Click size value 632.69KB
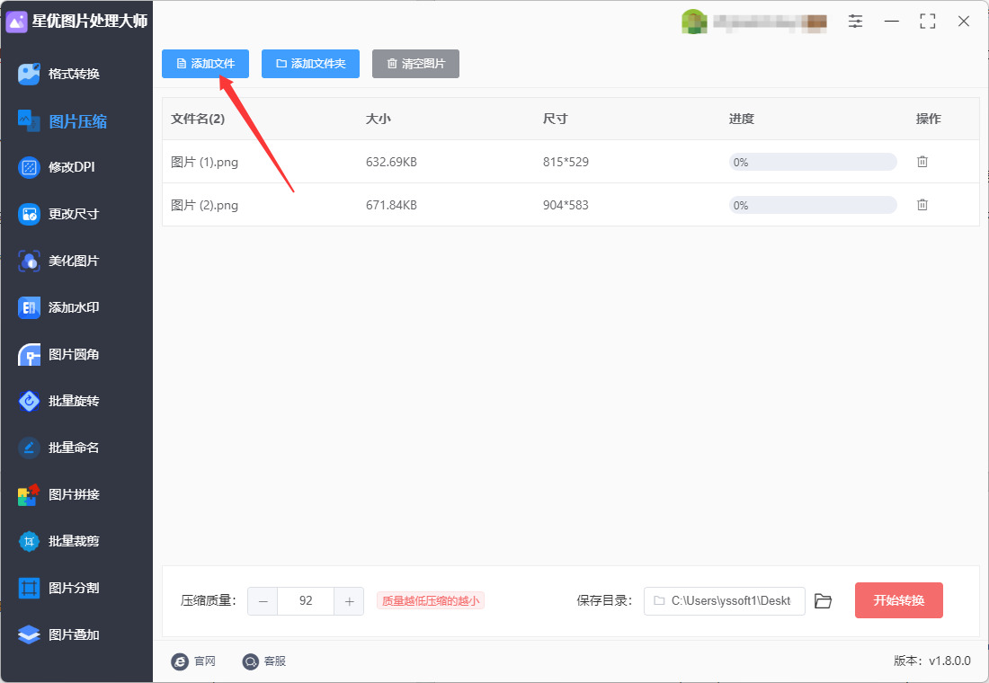Image resolution: width=989 pixels, height=683 pixels. 391,162
